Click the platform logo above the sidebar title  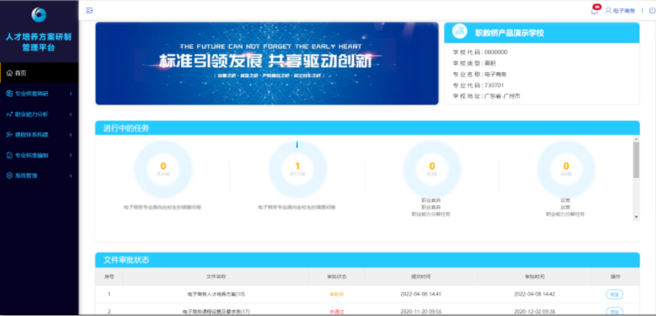pyautogui.click(x=39, y=15)
